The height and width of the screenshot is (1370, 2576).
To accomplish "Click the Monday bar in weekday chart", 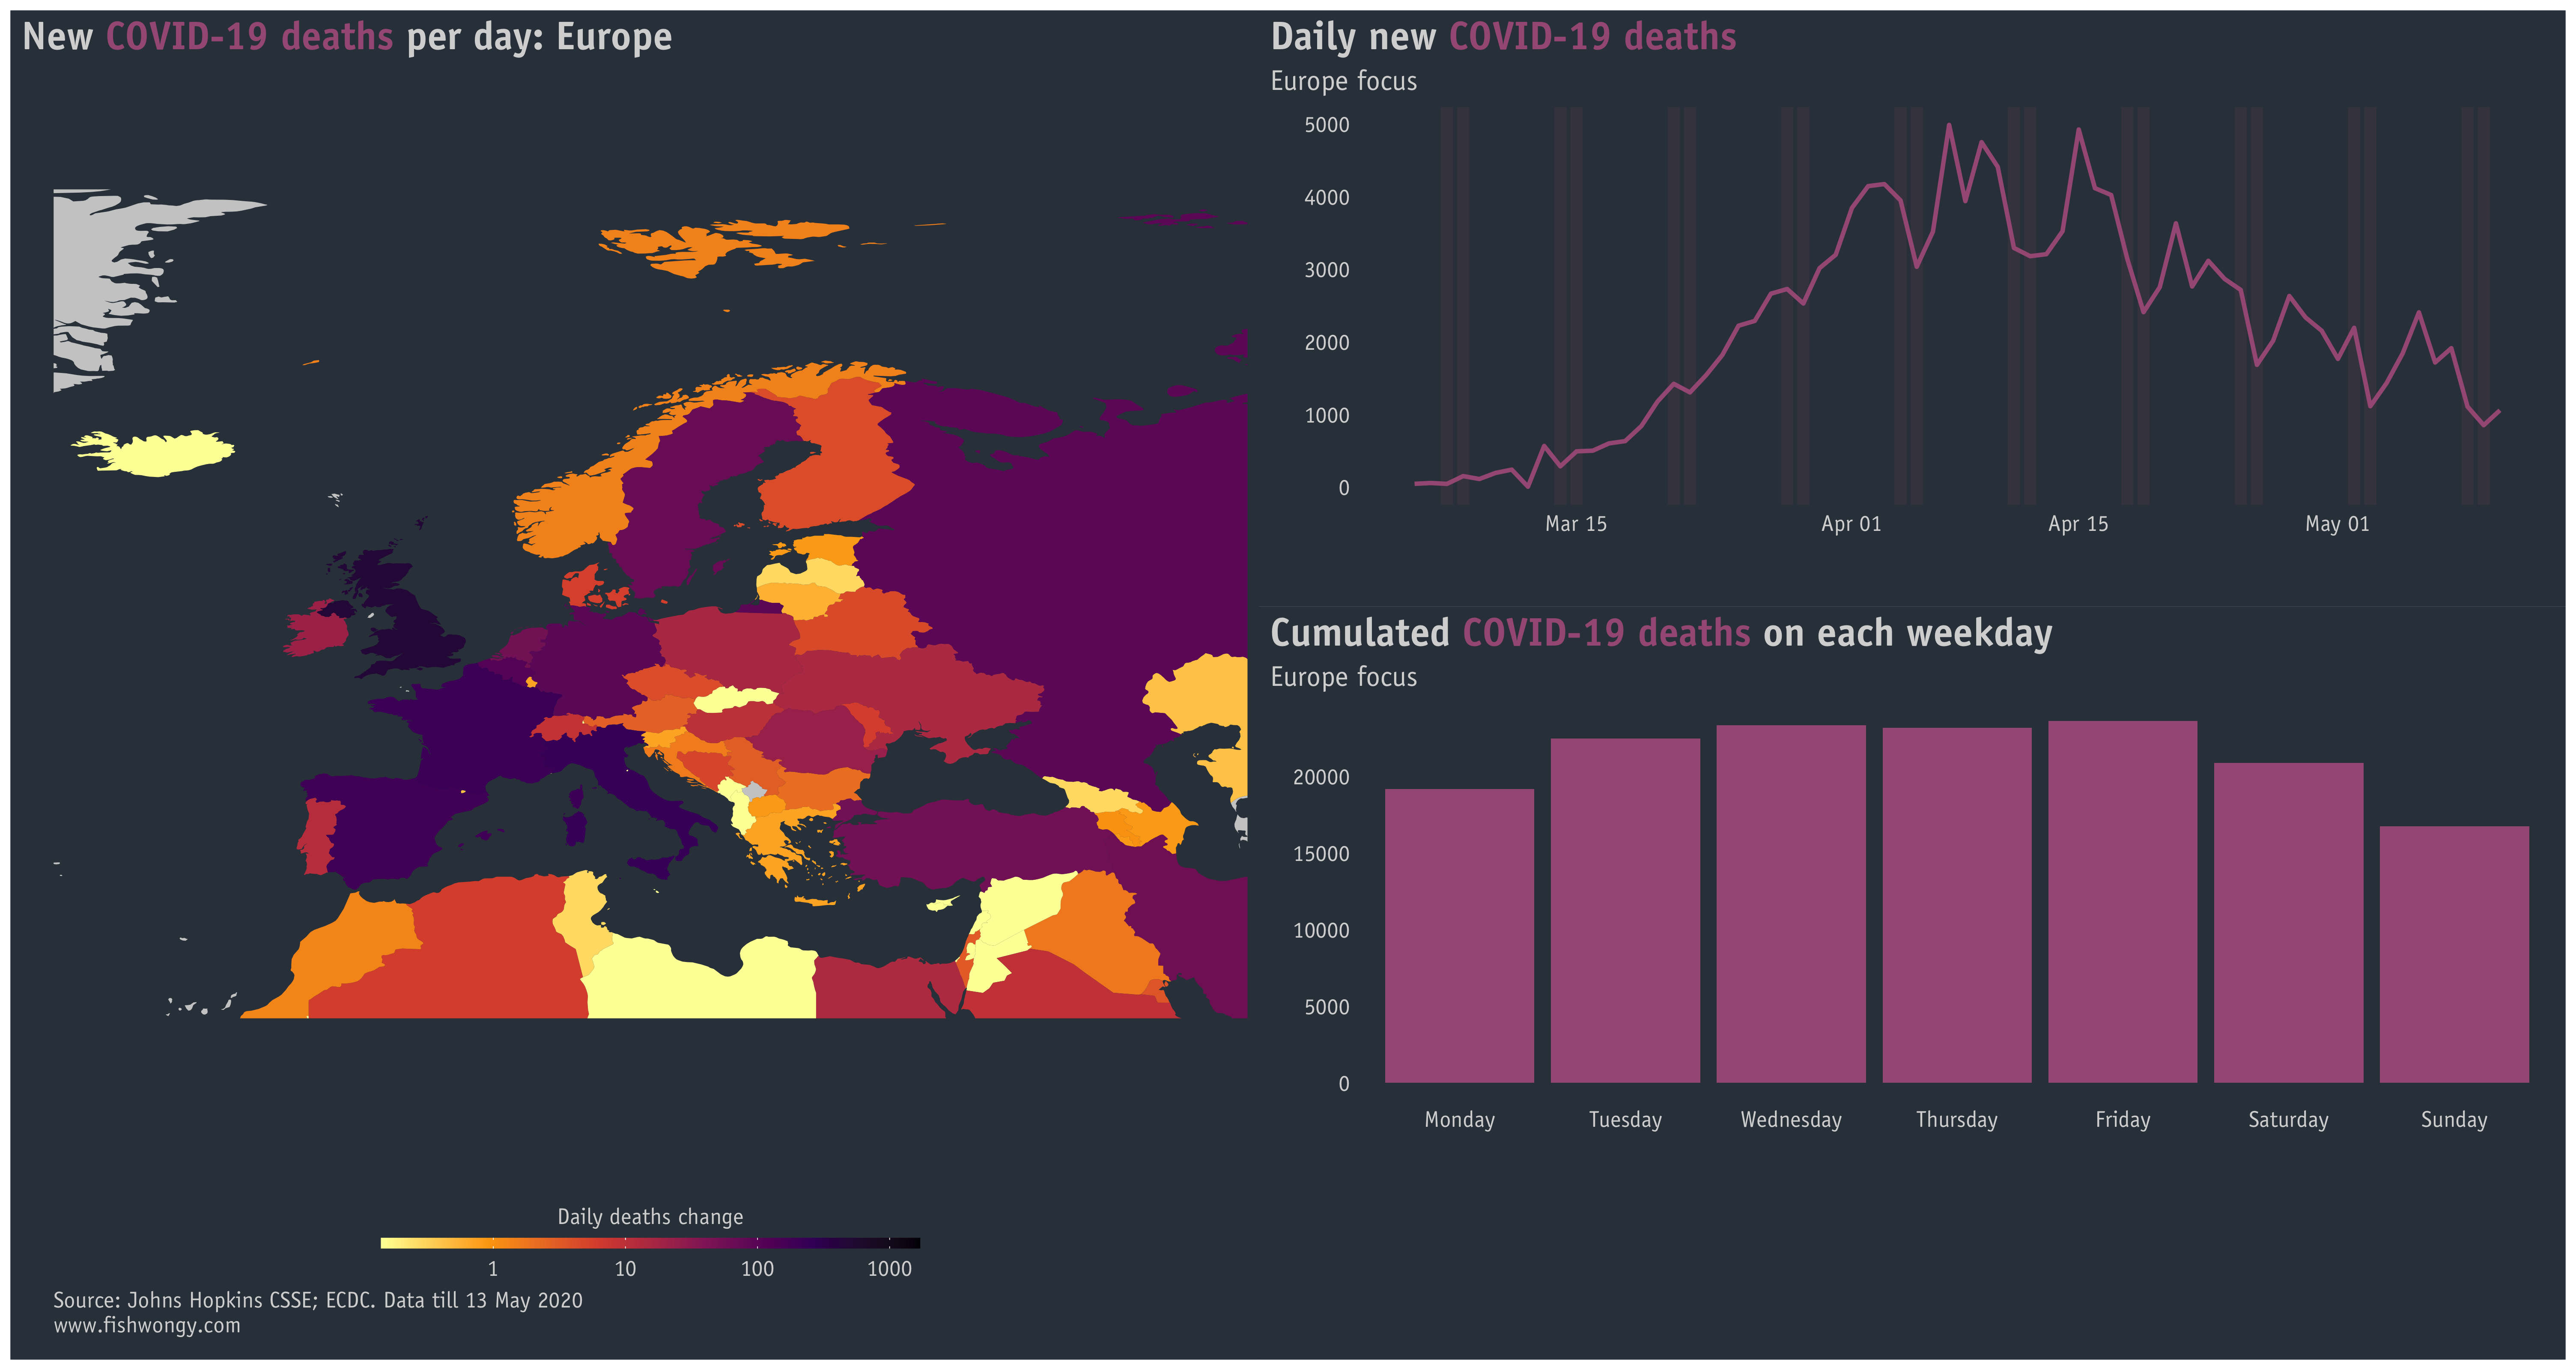I will [x=1459, y=936].
